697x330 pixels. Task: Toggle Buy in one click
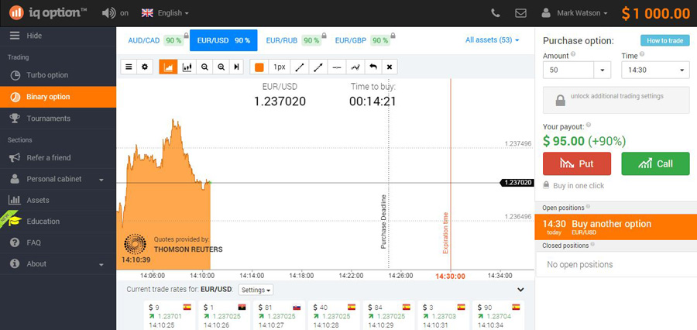pyautogui.click(x=574, y=185)
